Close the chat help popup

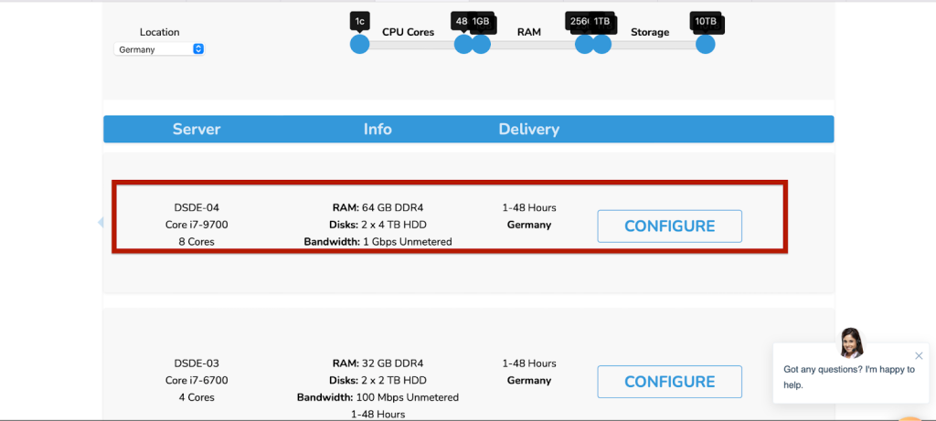tap(919, 355)
